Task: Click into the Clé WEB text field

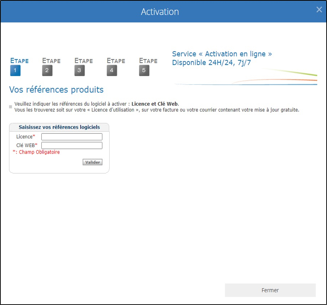Action: 72,145
